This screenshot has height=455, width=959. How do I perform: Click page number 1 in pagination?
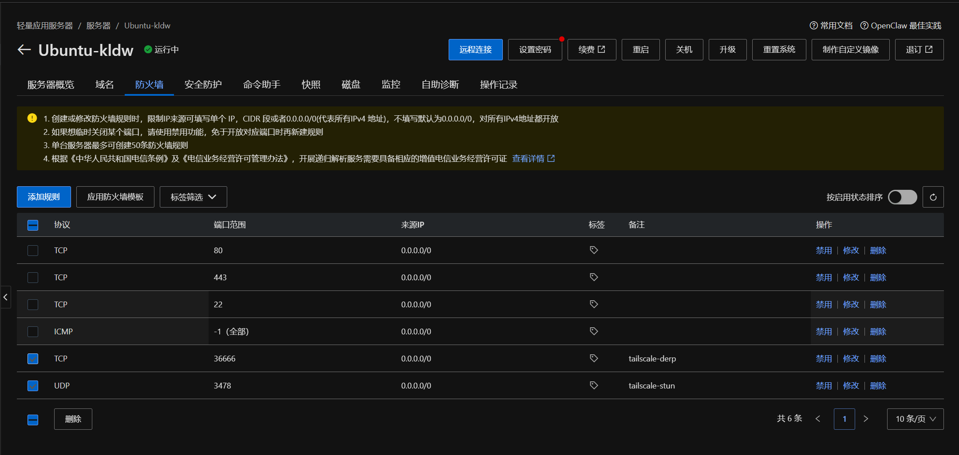[x=844, y=419]
